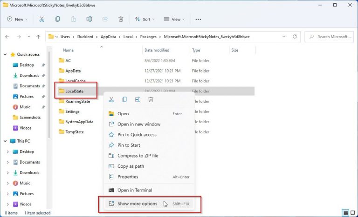Select the AppData folder
This screenshot has height=217, width=358.
point(70,71)
